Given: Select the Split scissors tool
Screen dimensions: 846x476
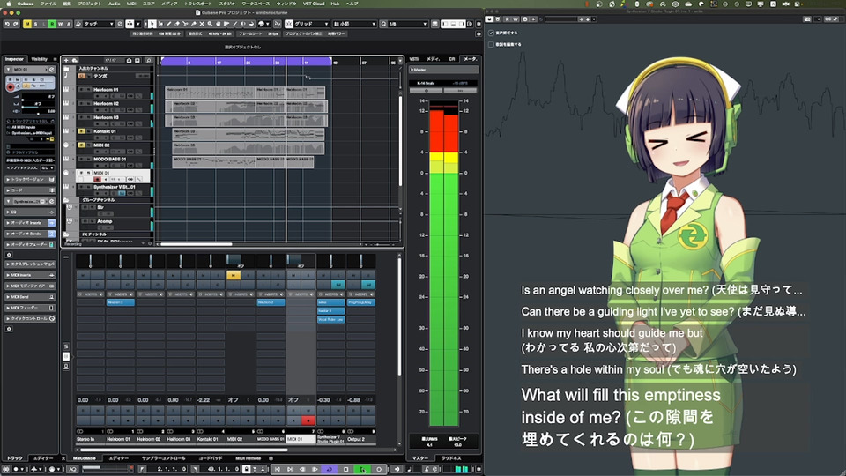Looking at the screenshot, I should coord(185,25).
